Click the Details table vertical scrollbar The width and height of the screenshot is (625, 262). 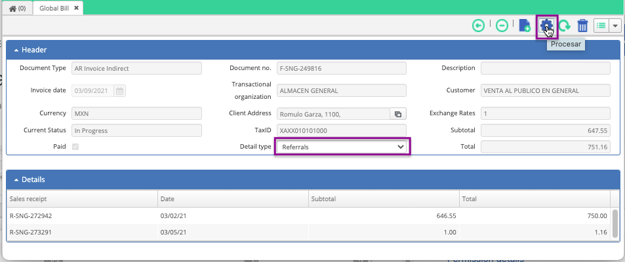pos(615,223)
